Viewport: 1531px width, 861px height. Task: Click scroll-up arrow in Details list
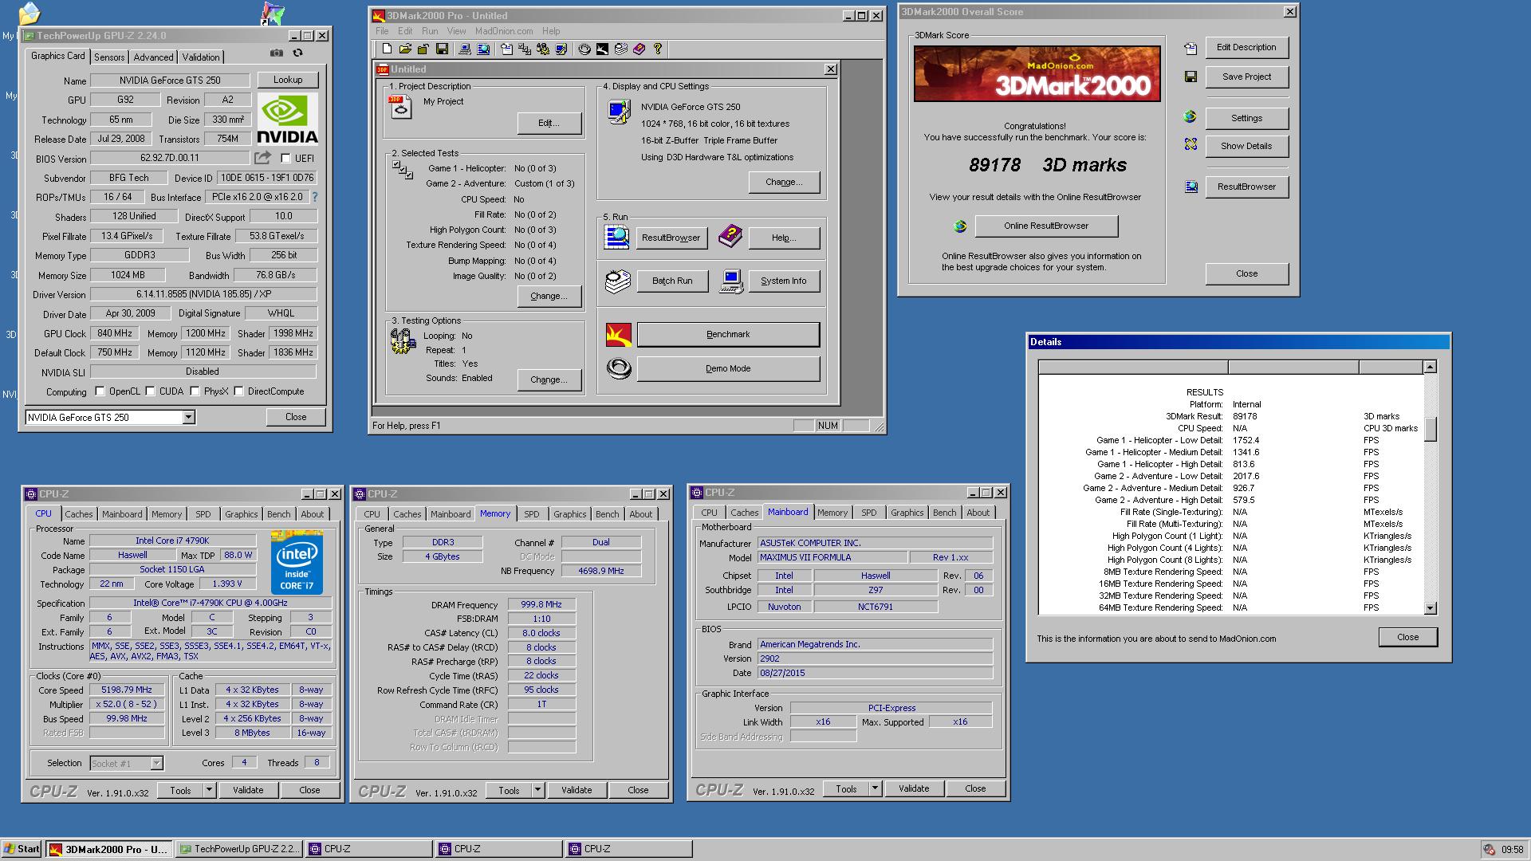click(x=1430, y=367)
